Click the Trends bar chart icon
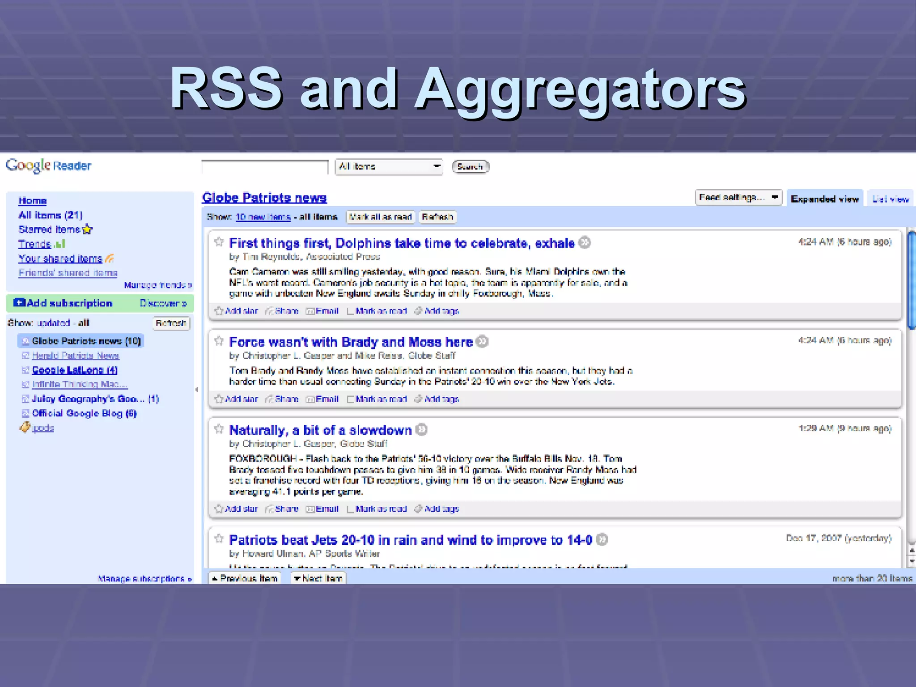 (59, 244)
